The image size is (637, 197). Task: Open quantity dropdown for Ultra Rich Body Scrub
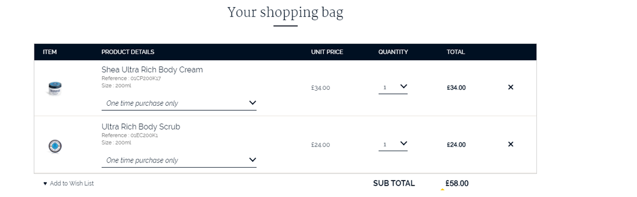click(393, 144)
